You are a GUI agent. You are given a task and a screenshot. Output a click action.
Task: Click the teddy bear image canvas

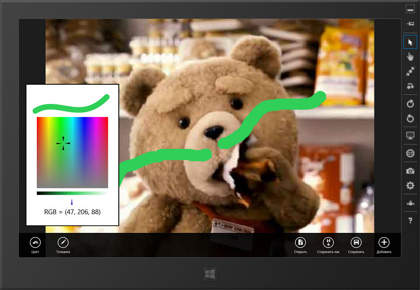pyautogui.click(x=210, y=126)
